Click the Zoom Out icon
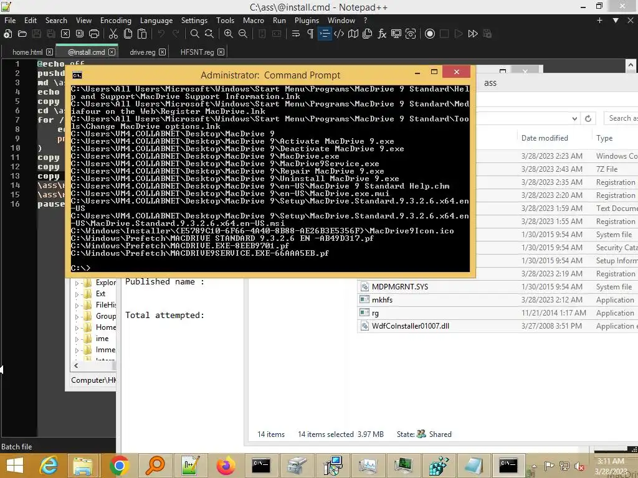Viewport: 638px width, 478px height. pos(243,34)
